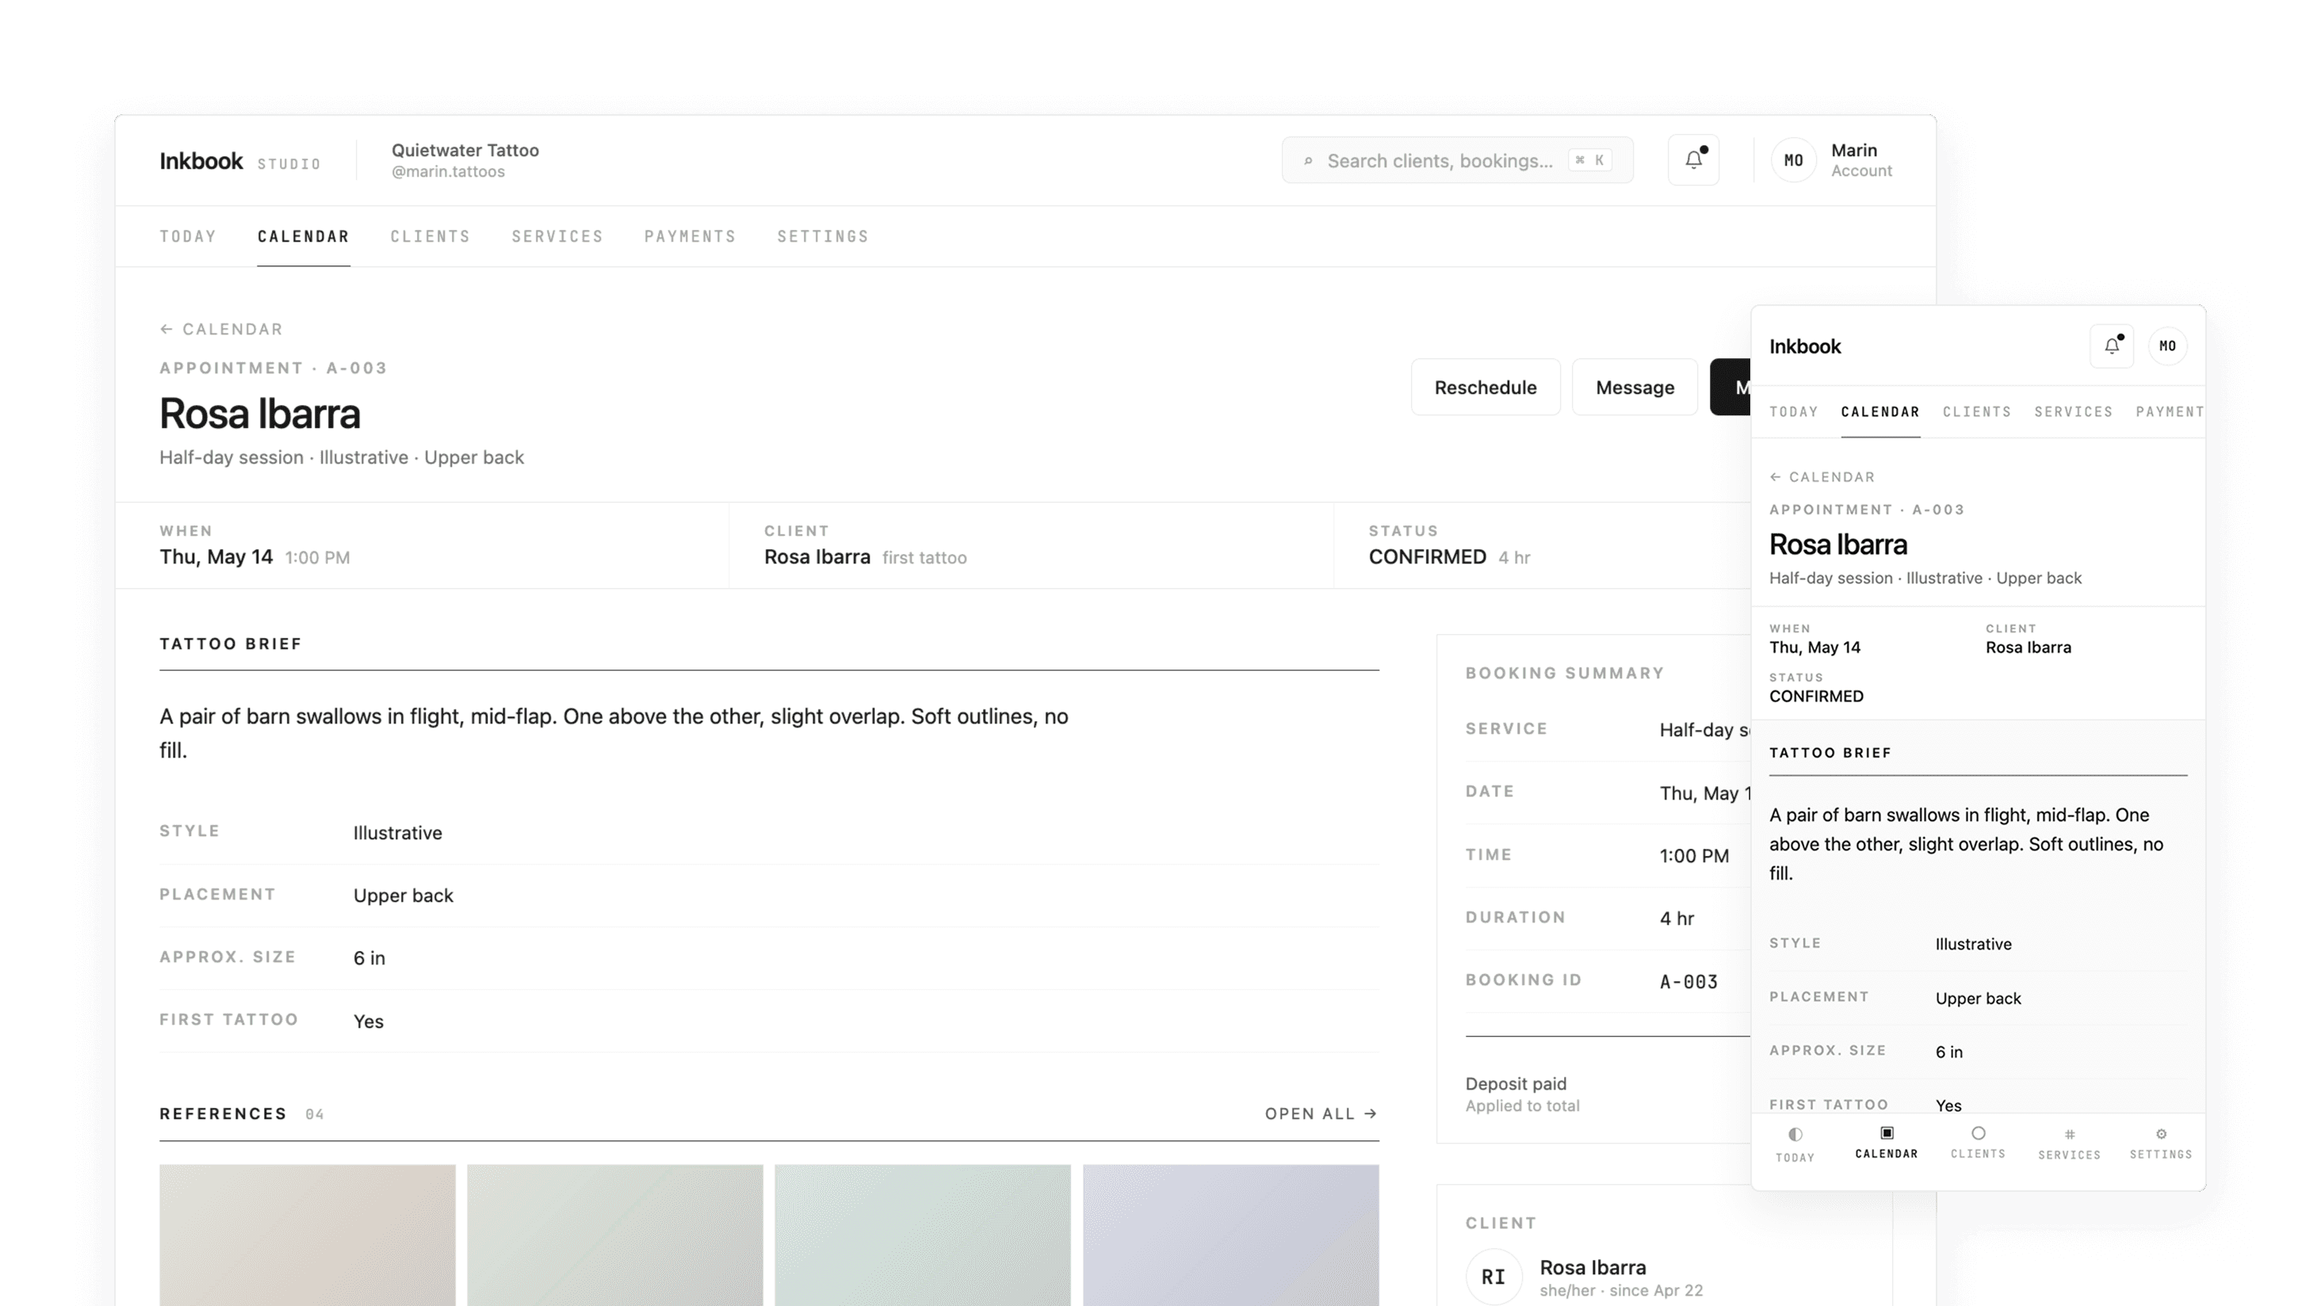This screenshot has width=2321, height=1306.
Task: Open the beige reference thumbnail
Action: click(x=308, y=1235)
